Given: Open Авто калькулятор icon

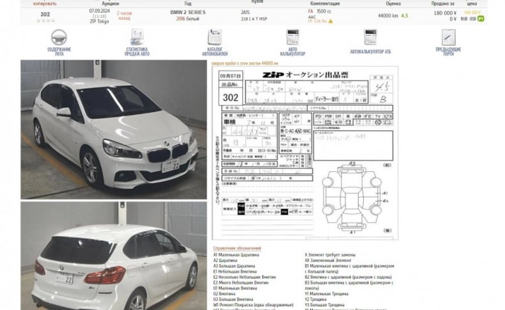Looking at the screenshot, I should click(x=292, y=37).
